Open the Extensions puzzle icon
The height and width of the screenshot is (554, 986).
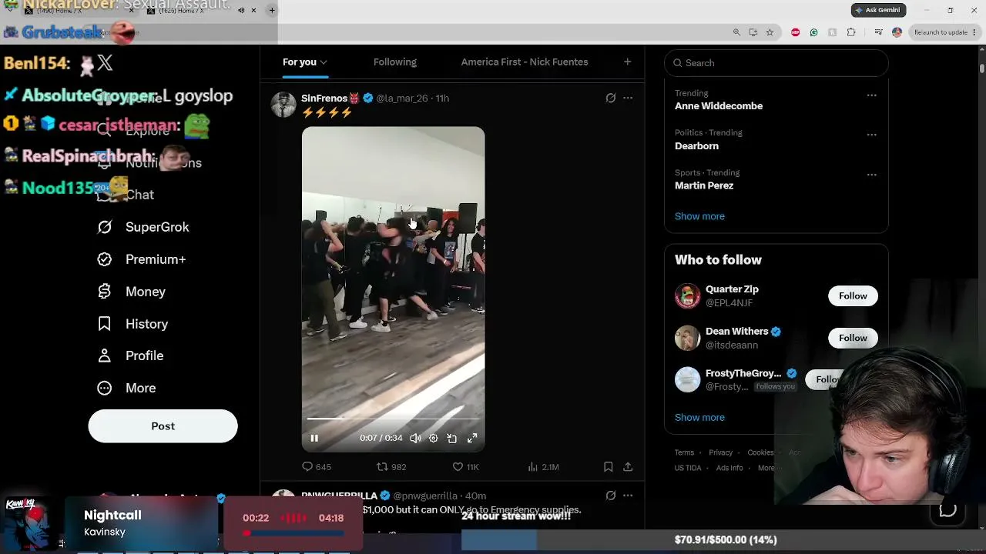[851, 32]
